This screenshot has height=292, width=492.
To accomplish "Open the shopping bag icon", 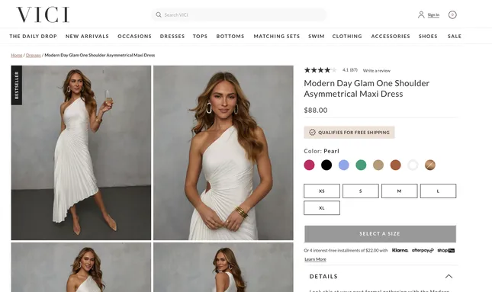I will point(452,14).
